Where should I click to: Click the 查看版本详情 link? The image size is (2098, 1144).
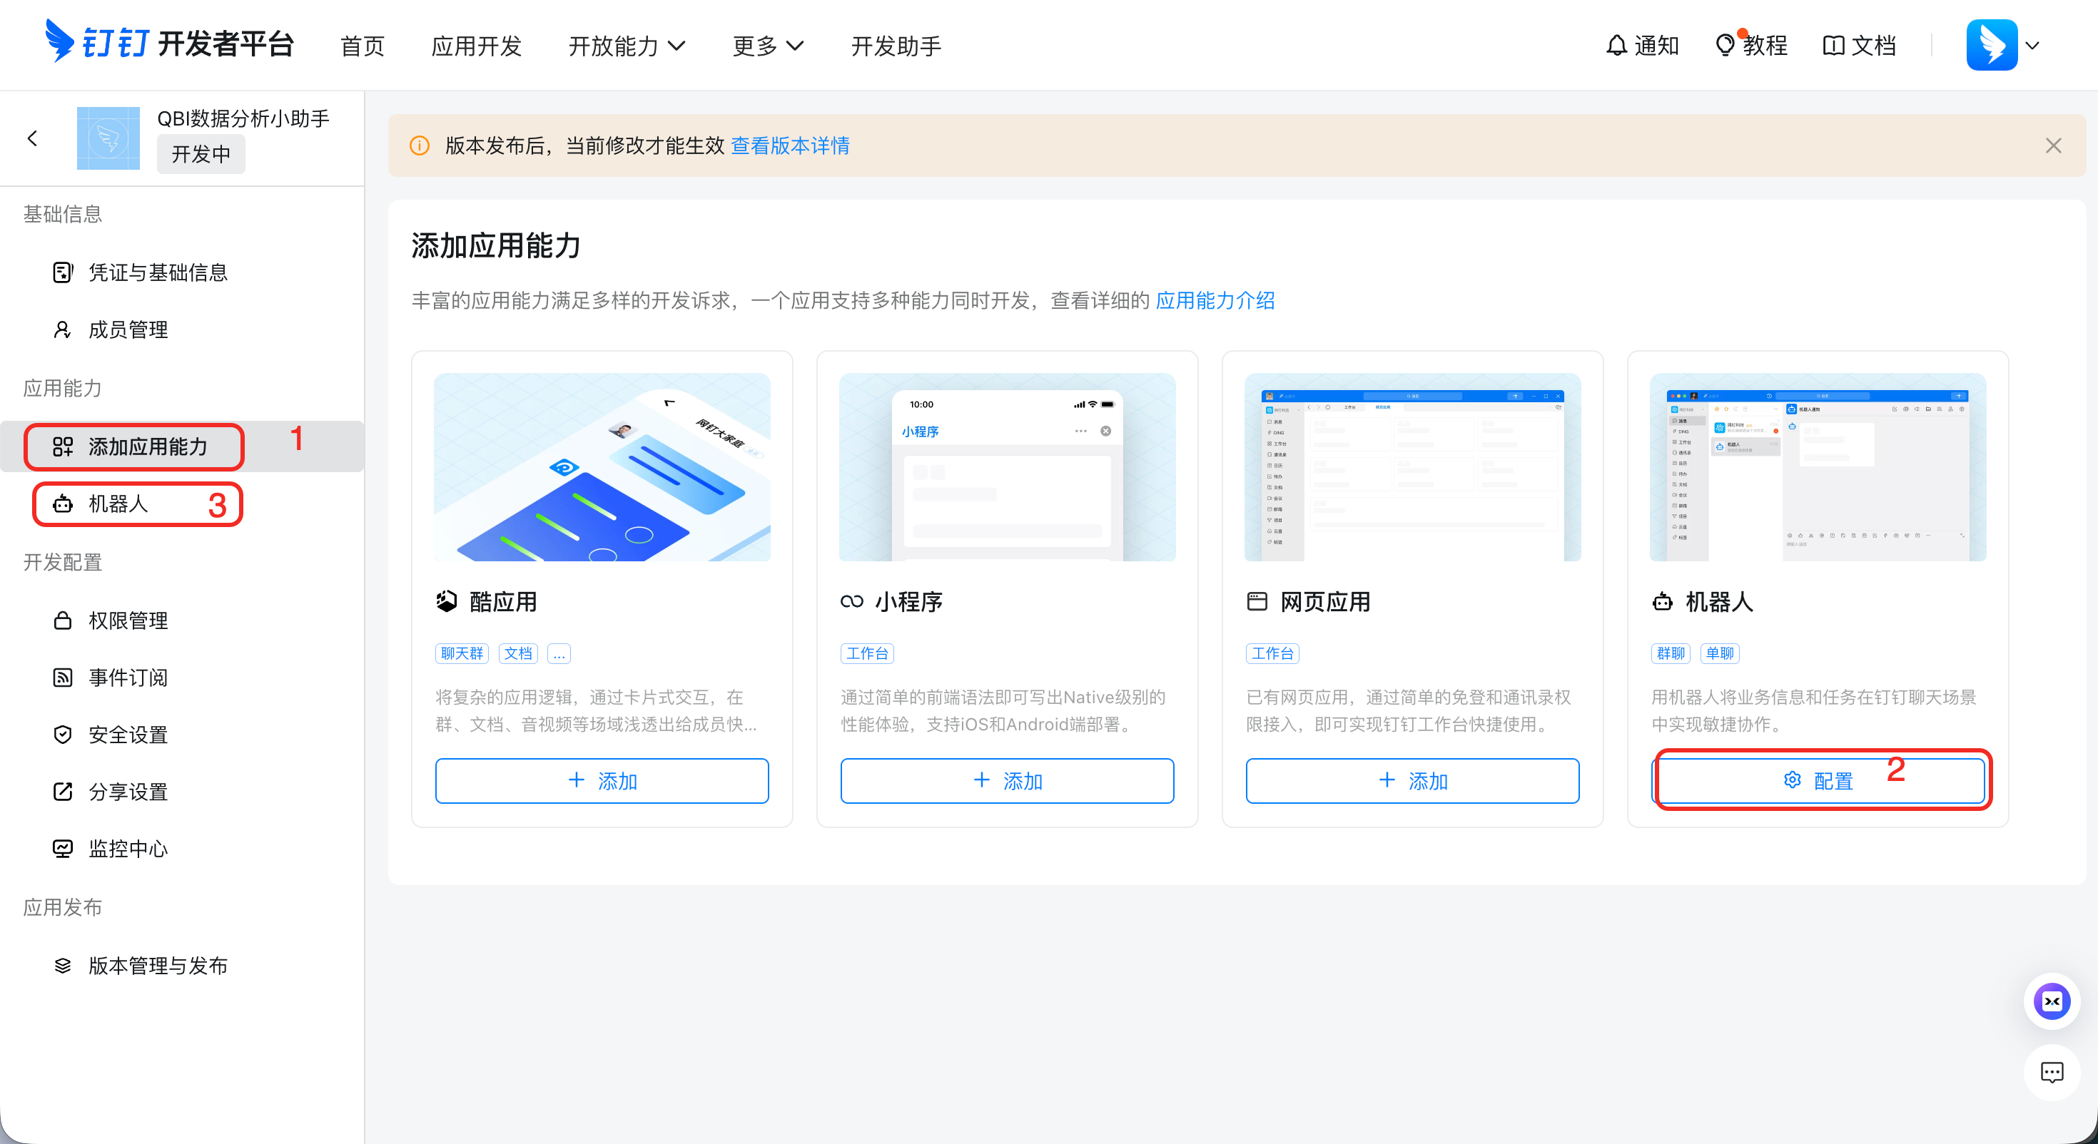790,145
